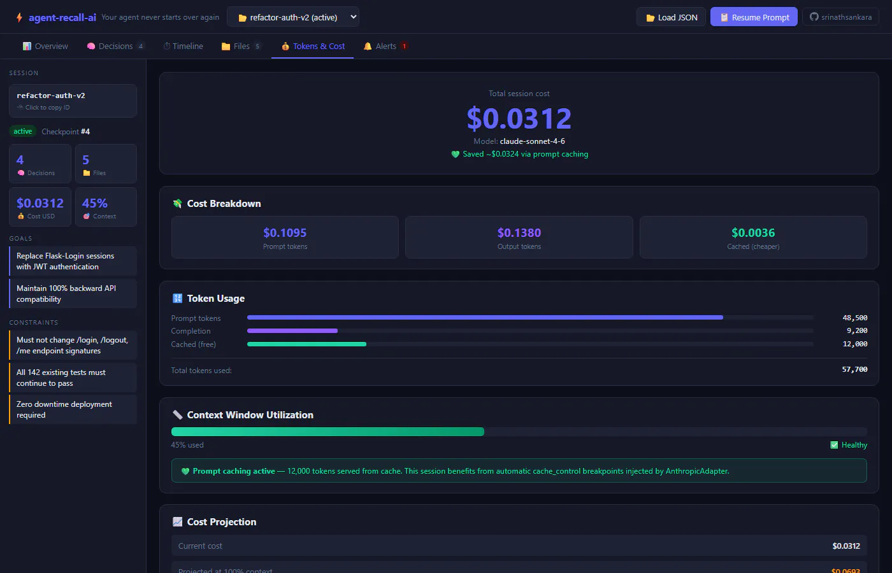The height and width of the screenshot is (573, 892).
Task: Click the brain icon in sidebar Decisions card
Action: point(21,173)
